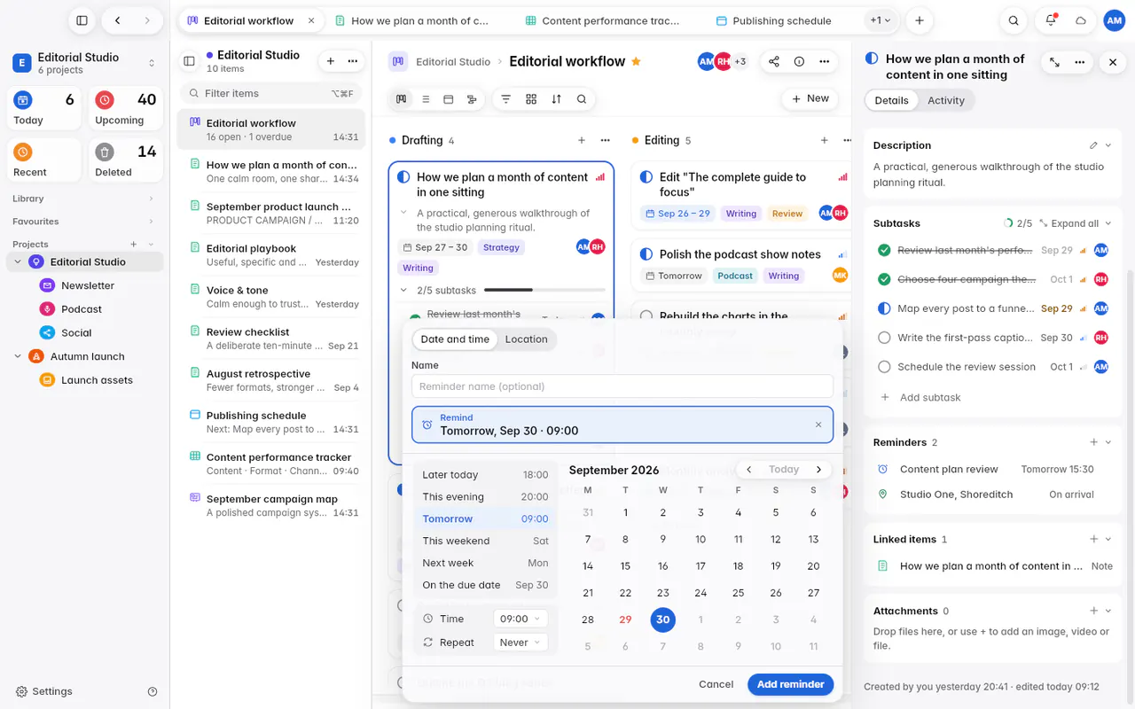This screenshot has height=709, width=1135.
Task: Add a new item to Editorial Studio list
Action: (331, 61)
